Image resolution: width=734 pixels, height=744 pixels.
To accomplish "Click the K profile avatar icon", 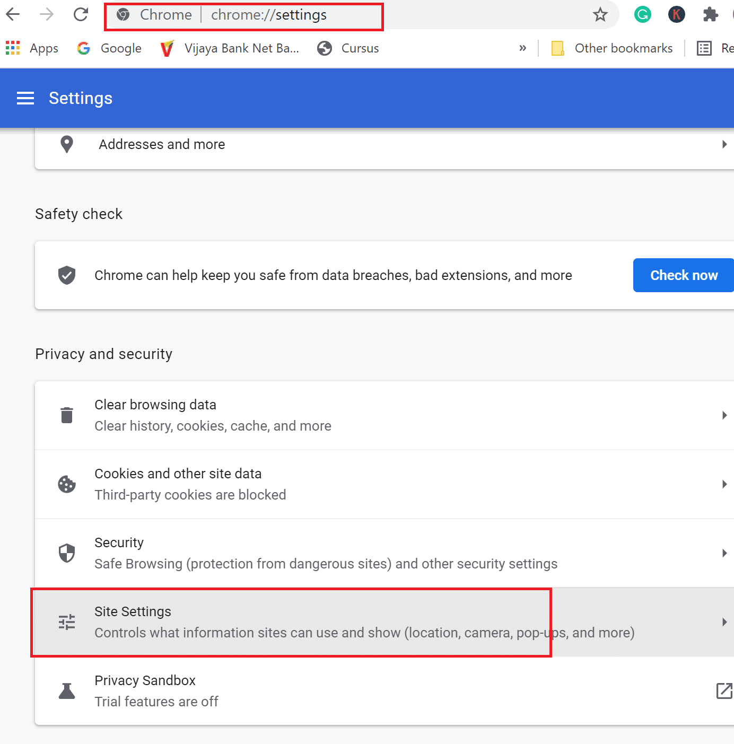I will click(676, 14).
